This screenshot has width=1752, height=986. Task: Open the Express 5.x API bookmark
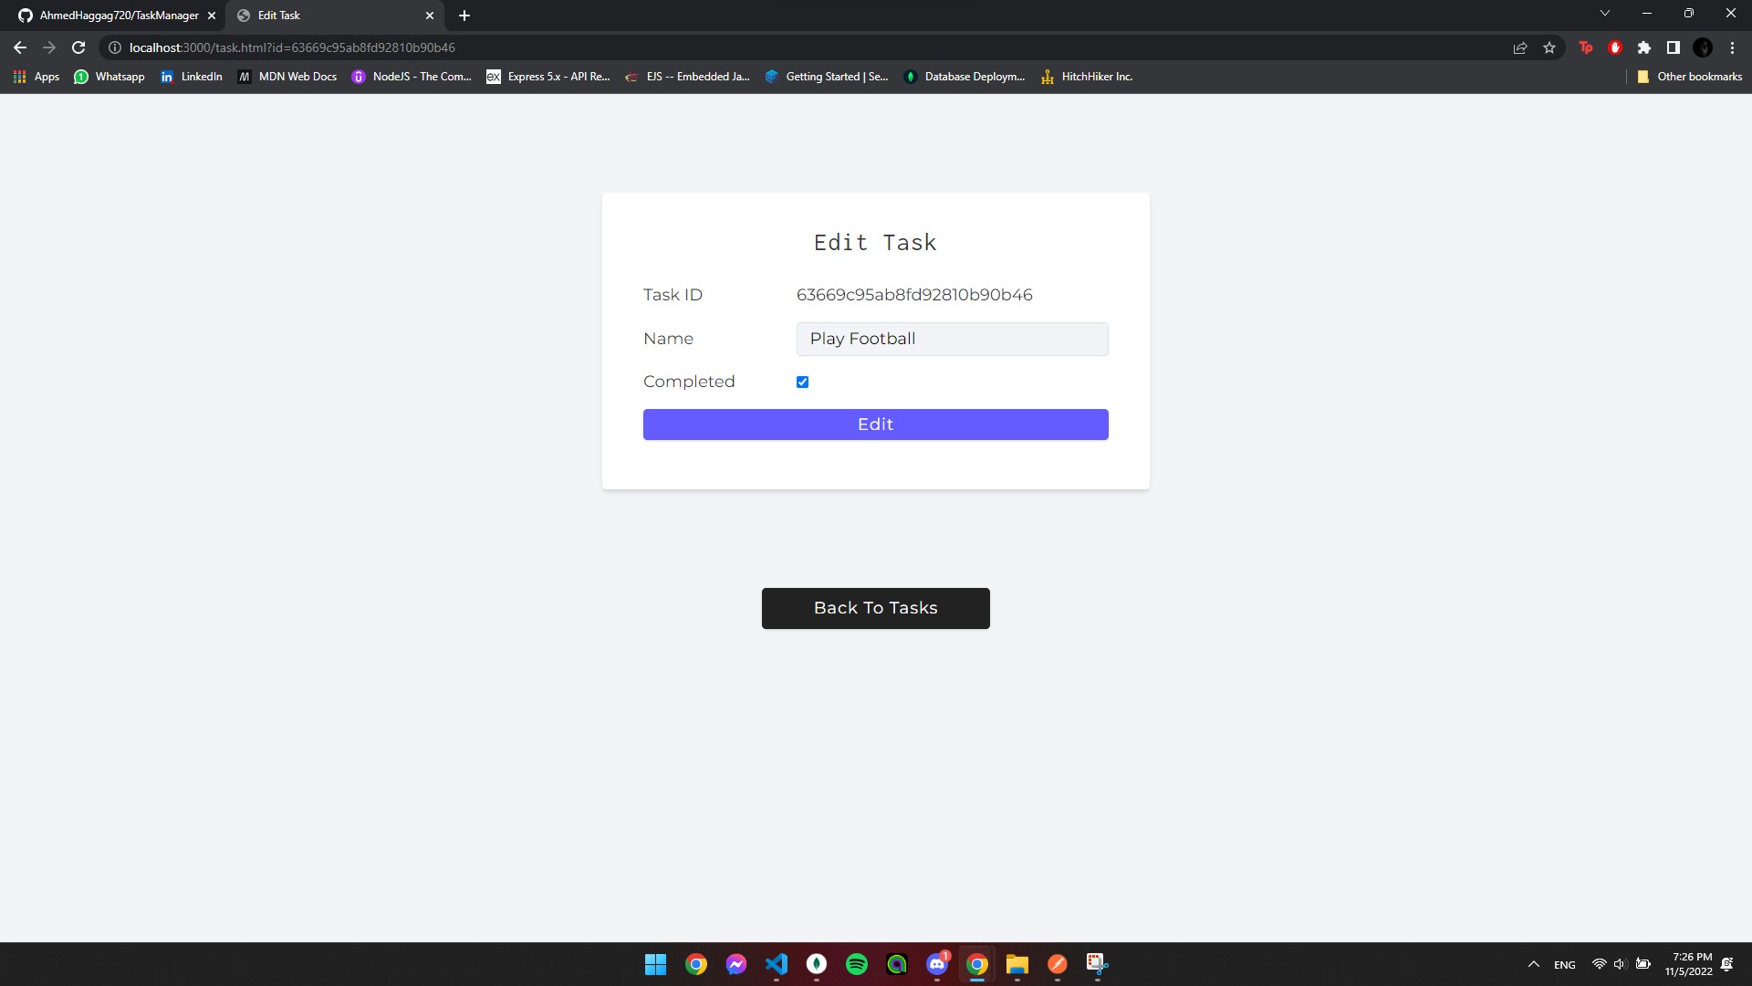click(x=548, y=77)
